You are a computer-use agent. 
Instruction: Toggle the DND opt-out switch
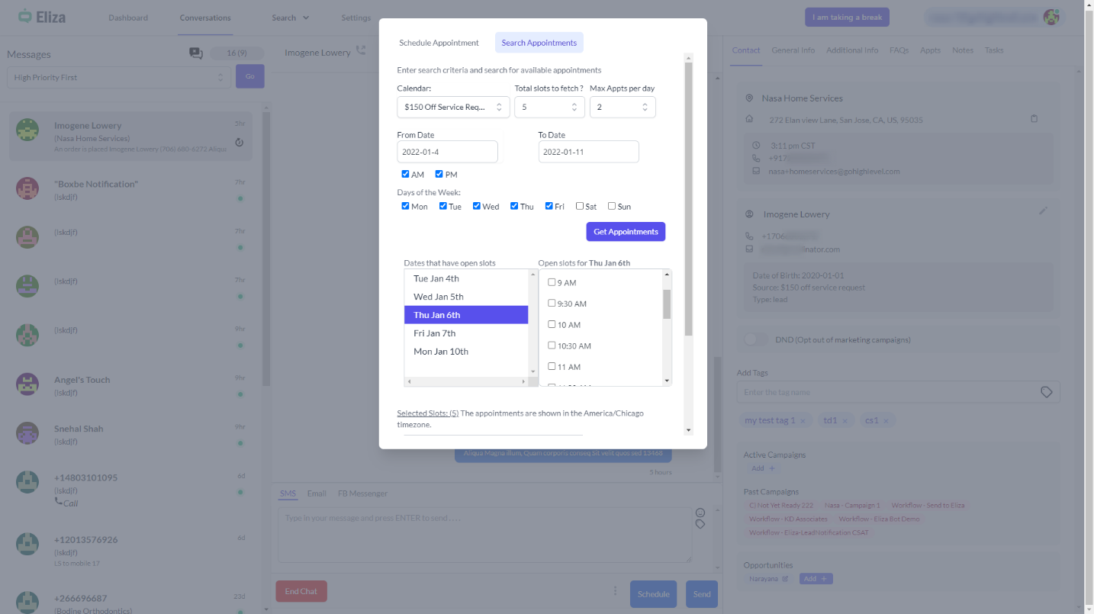(x=756, y=339)
